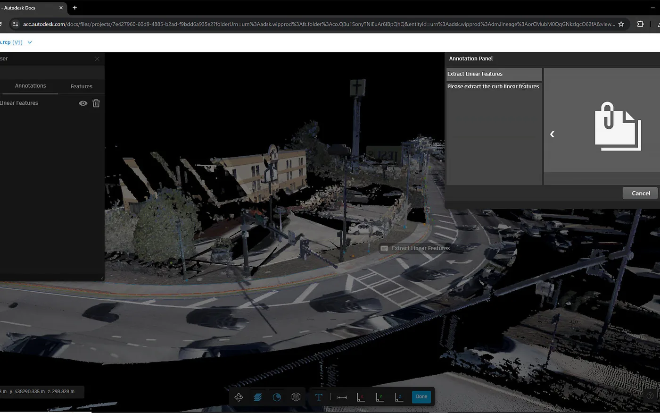Switch to the Features tab
Viewport: 660px width, 413px height.
pyautogui.click(x=82, y=86)
